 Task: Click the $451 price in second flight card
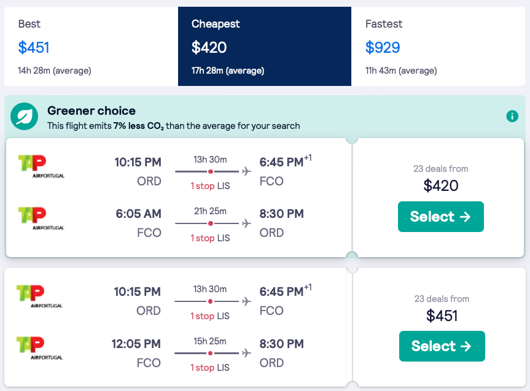click(x=442, y=316)
